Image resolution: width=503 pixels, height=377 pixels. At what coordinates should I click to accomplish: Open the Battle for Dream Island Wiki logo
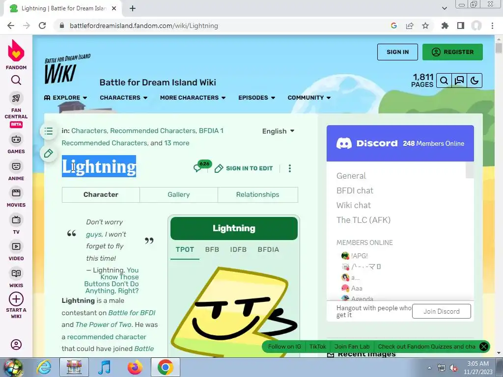67,69
